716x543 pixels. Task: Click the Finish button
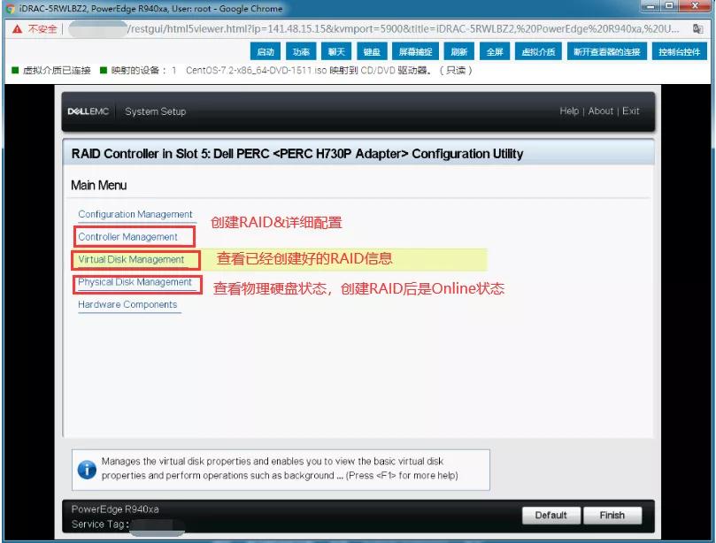tap(612, 516)
